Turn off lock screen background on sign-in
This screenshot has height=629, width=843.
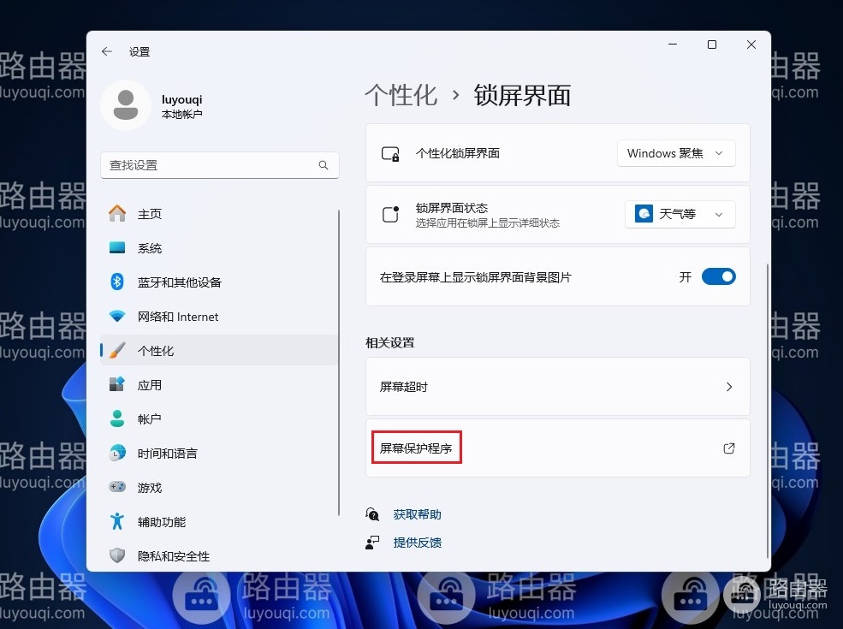tap(719, 277)
